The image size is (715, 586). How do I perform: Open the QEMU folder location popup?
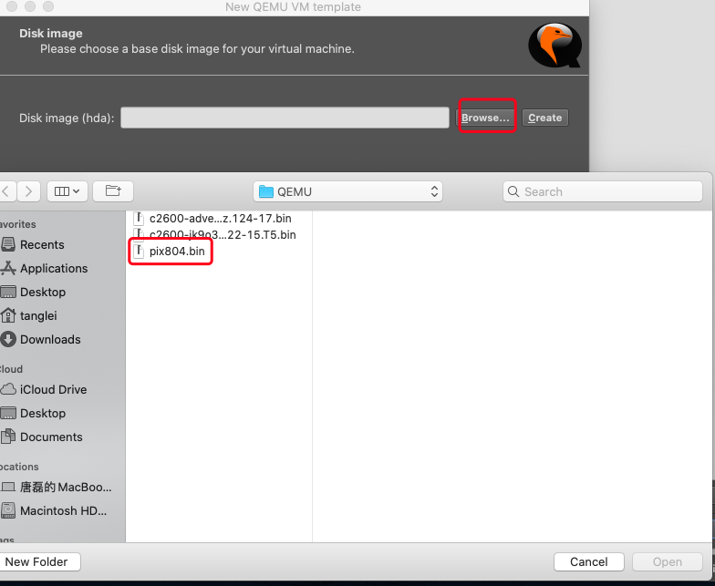click(x=348, y=191)
